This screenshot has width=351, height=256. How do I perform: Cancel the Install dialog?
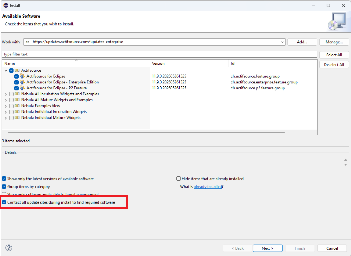[x=332, y=248]
